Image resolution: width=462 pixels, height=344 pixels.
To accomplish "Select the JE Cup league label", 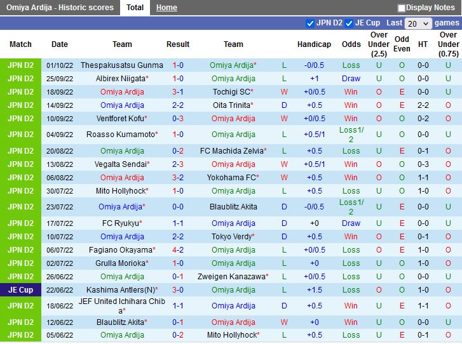I will click(x=20, y=290).
